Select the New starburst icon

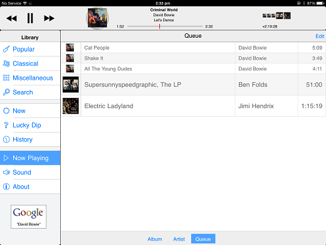click(6, 111)
